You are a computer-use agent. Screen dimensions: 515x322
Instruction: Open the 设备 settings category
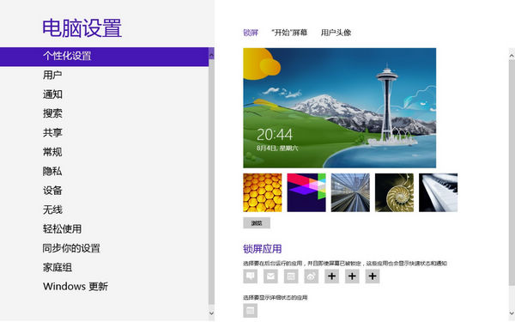tap(52, 191)
